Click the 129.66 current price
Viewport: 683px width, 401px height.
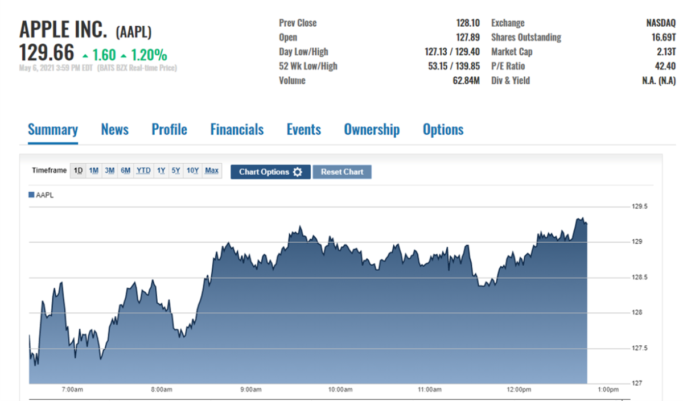[47, 53]
